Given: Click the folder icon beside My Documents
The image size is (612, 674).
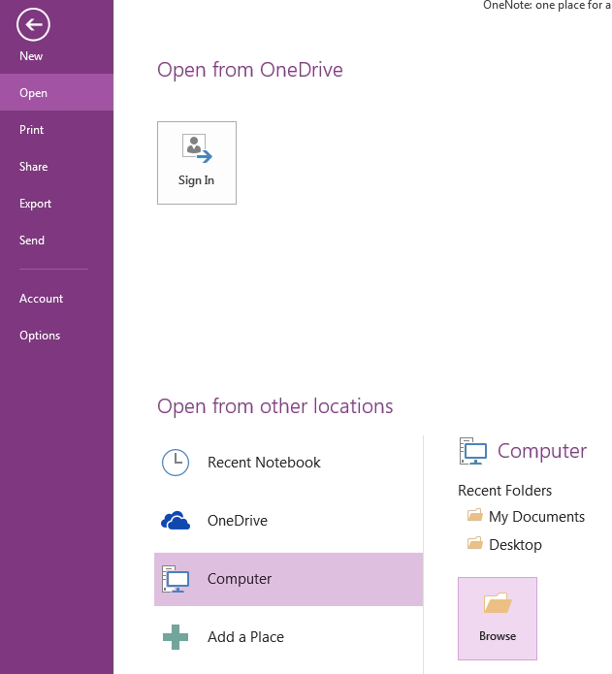Looking at the screenshot, I should [474, 516].
